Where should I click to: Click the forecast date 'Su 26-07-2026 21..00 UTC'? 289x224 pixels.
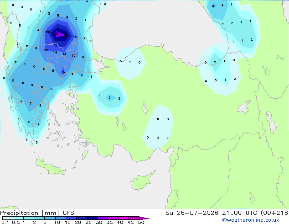[211, 213]
